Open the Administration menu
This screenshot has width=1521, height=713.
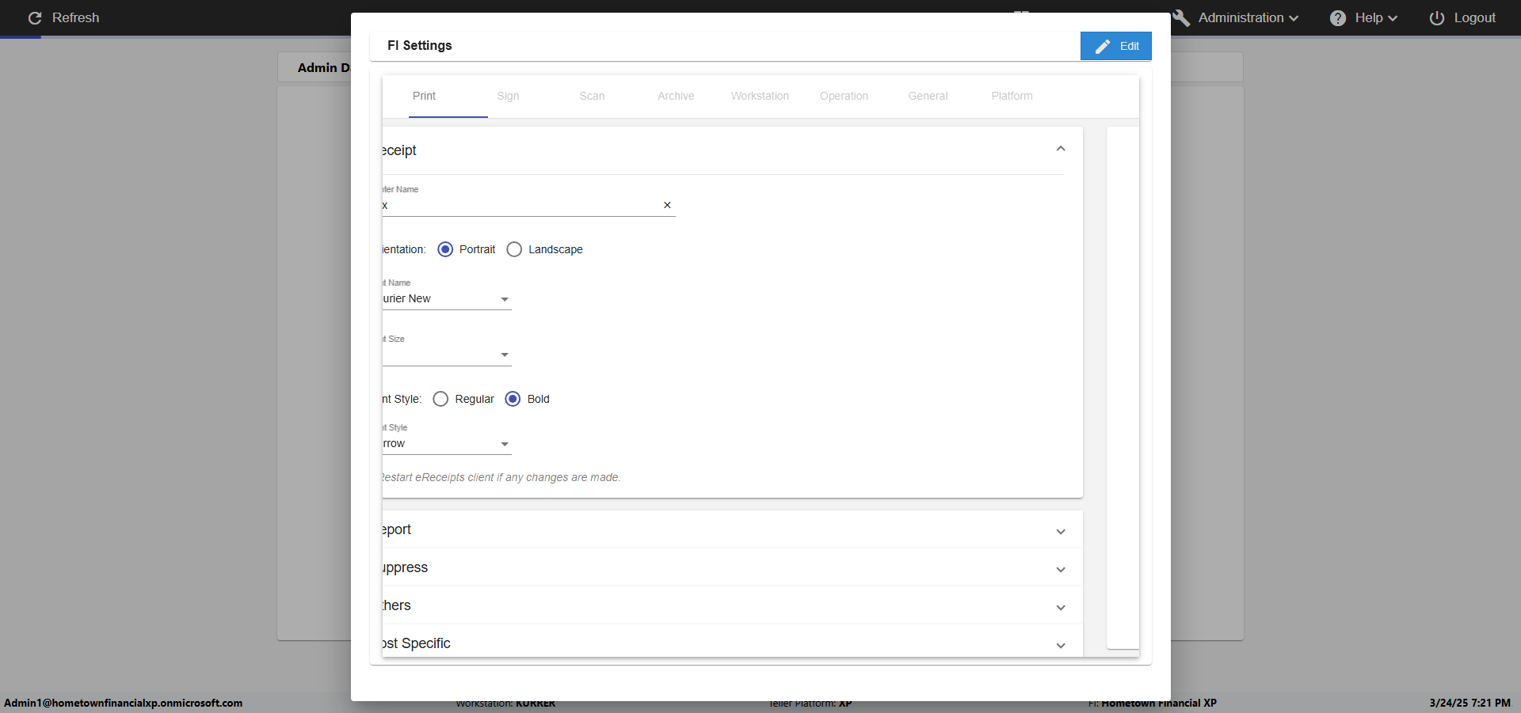1247,18
